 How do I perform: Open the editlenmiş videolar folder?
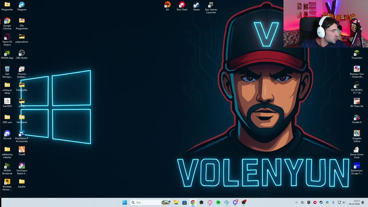coord(7,152)
